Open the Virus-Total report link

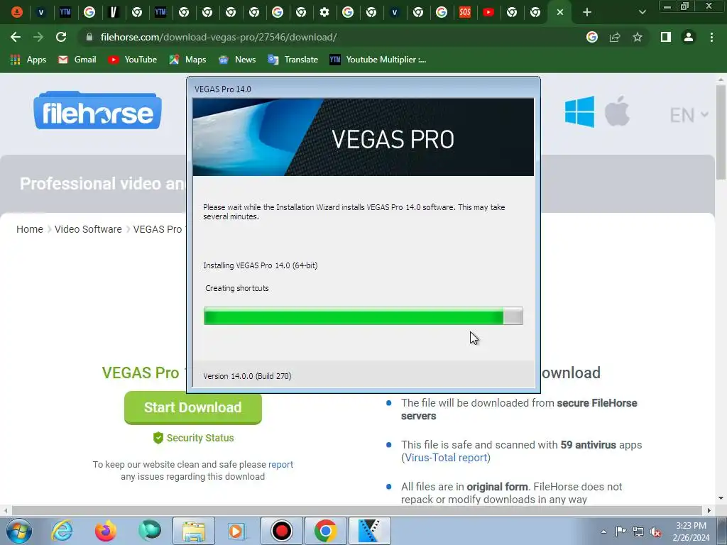pos(446,458)
